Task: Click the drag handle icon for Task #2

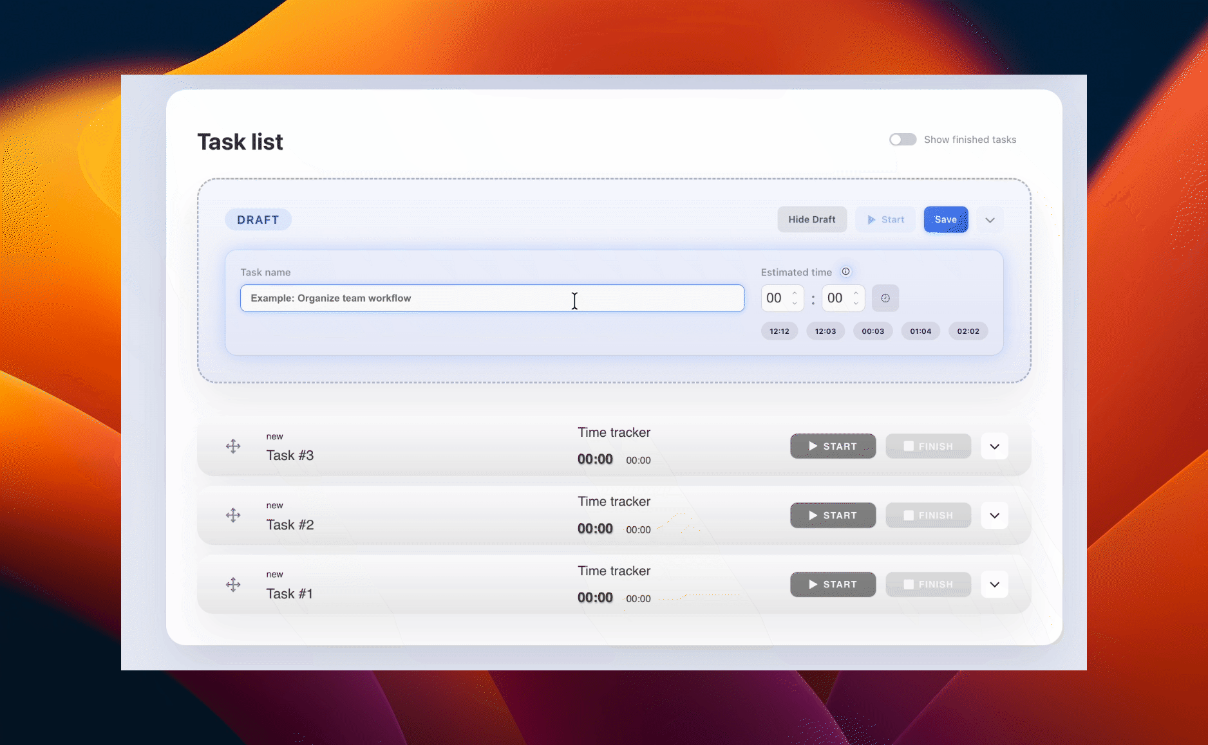Action: click(233, 515)
